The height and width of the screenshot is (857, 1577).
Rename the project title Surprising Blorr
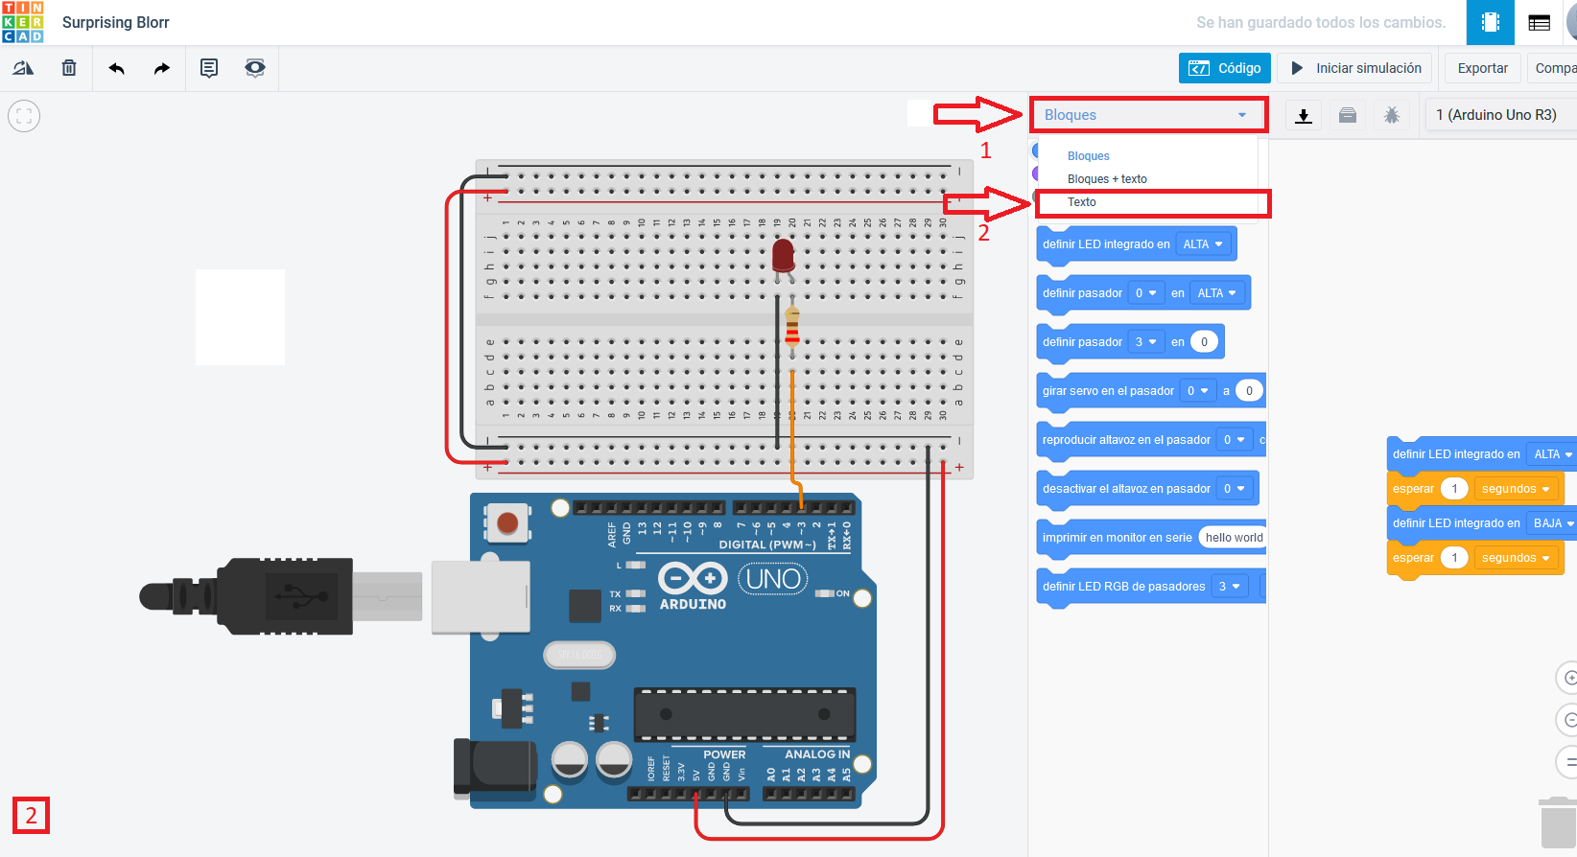click(x=116, y=22)
